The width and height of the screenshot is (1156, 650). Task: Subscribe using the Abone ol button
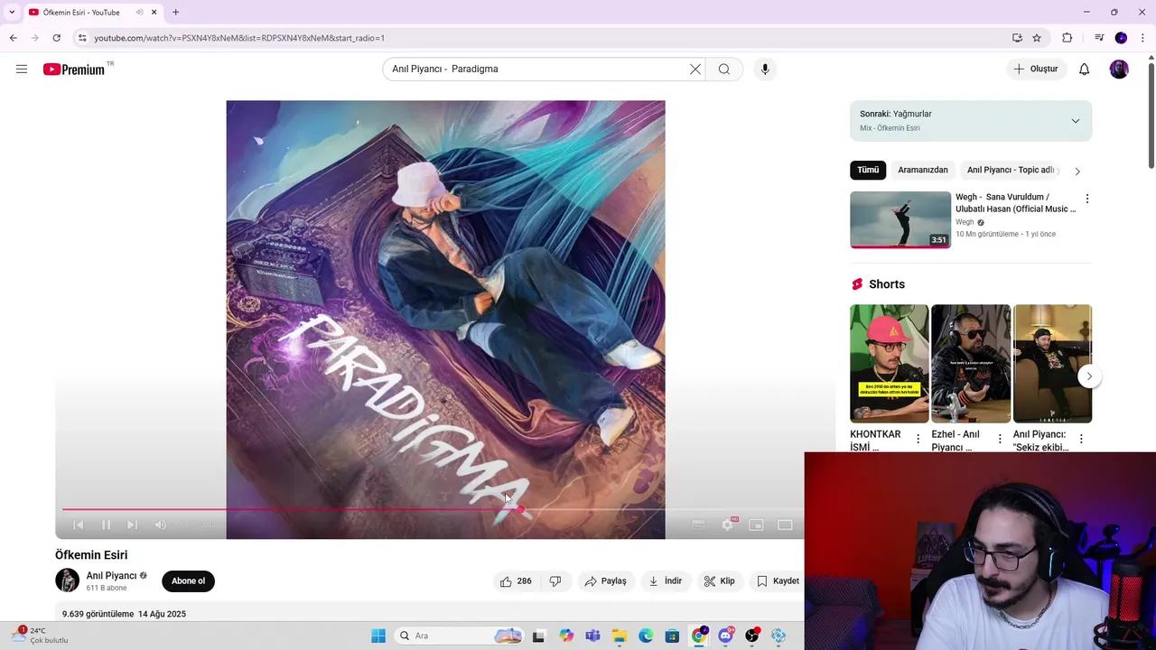188,581
